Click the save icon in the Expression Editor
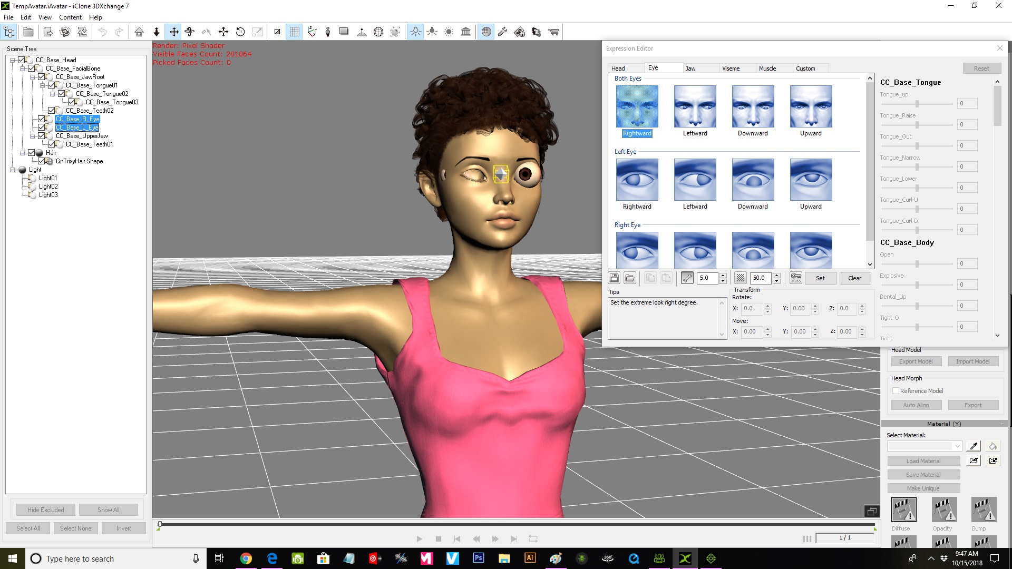This screenshot has width=1012, height=569. point(614,278)
